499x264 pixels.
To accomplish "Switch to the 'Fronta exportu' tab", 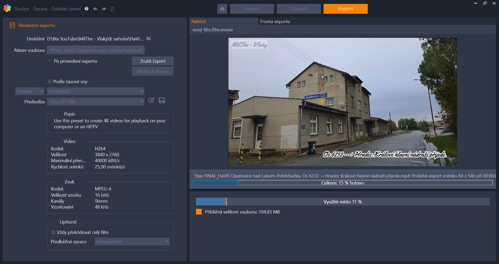I will 275,22.
